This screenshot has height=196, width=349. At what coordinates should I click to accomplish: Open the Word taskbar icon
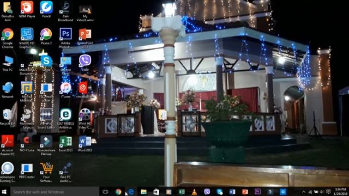232,192
